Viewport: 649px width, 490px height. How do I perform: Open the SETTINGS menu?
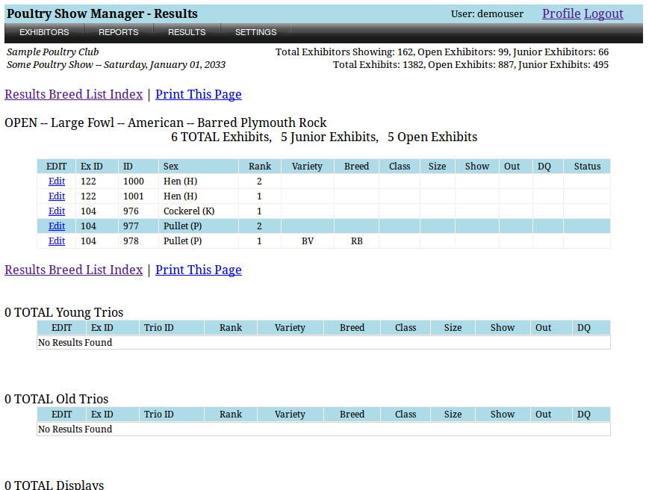click(255, 32)
